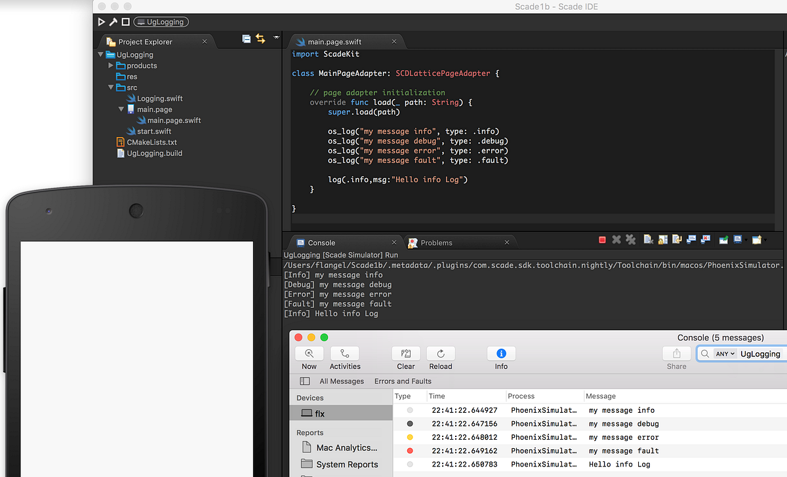Toggle live streaming with the Now button
787x477 pixels.
click(308, 356)
